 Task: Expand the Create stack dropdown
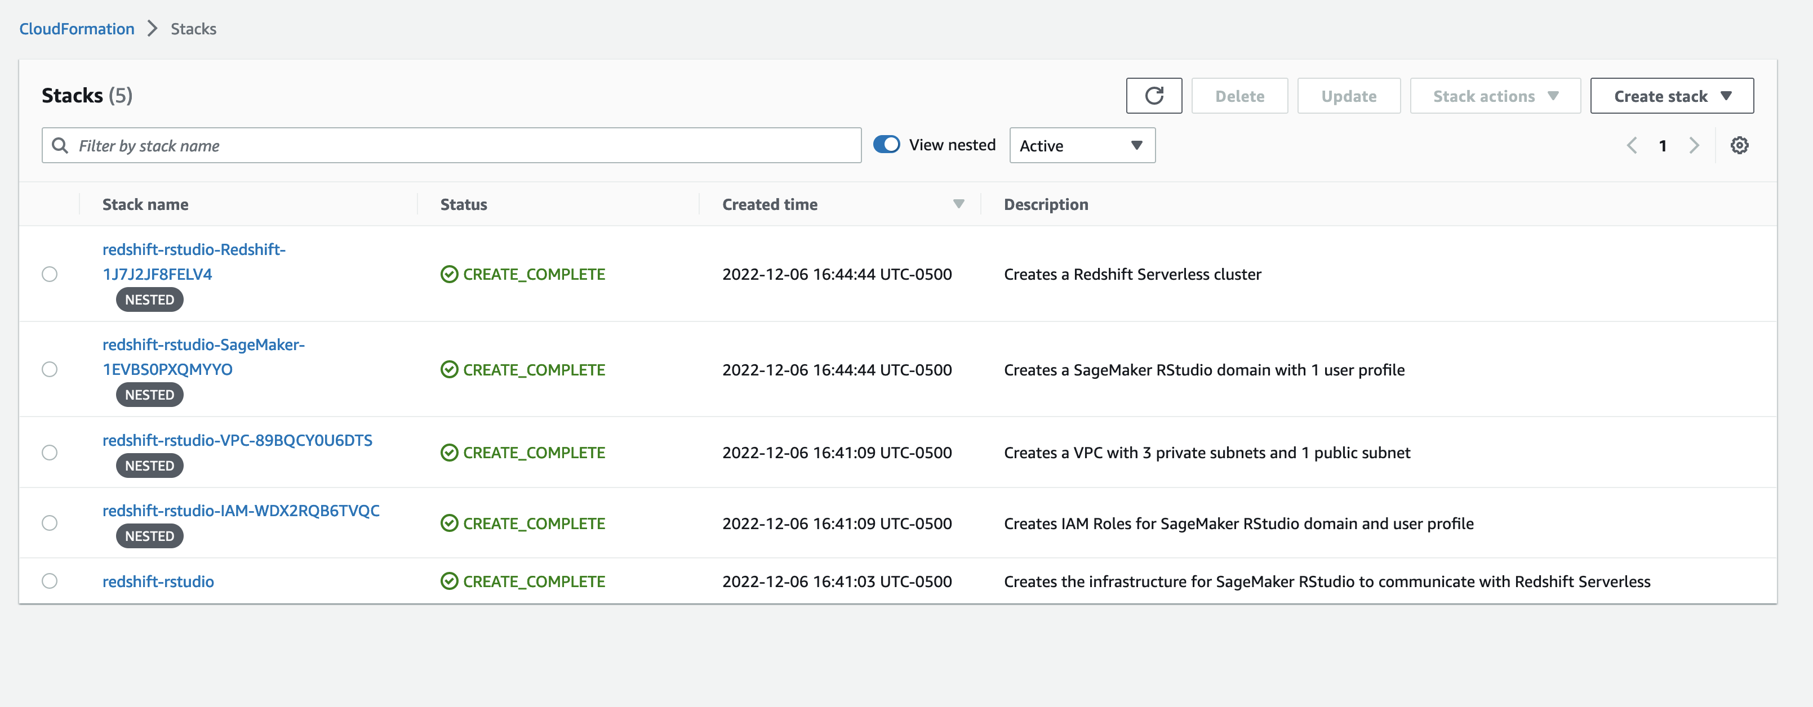pyautogui.click(x=1672, y=96)
